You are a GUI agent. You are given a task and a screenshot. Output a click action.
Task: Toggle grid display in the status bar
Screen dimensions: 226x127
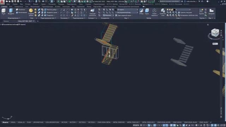tap(141, 125)
